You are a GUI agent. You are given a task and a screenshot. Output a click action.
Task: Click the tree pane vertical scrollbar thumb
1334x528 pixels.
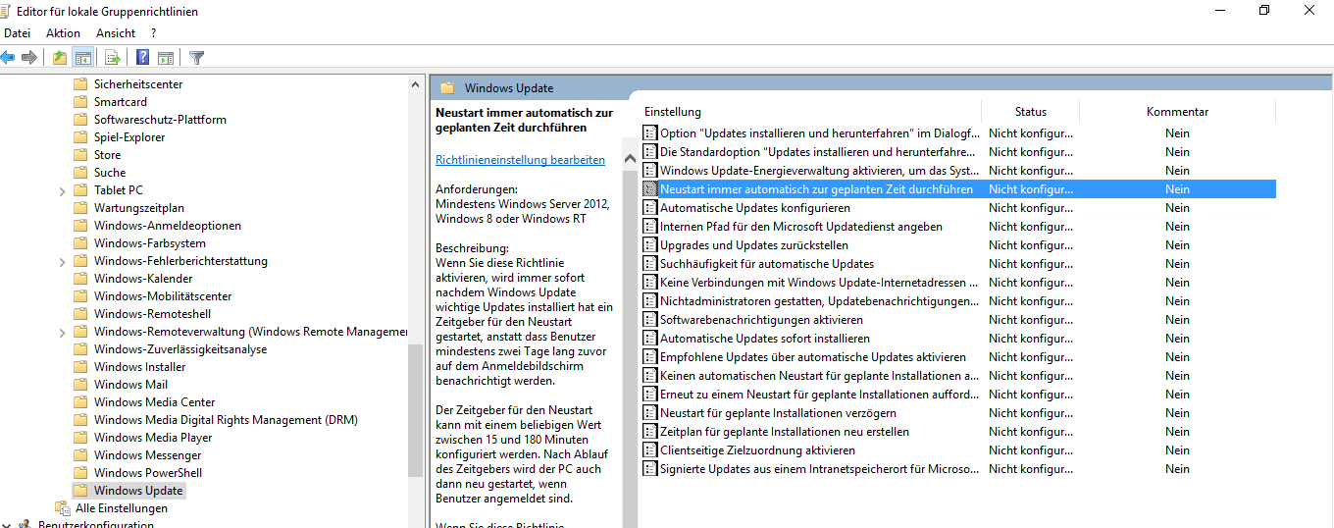click(415, 409)
